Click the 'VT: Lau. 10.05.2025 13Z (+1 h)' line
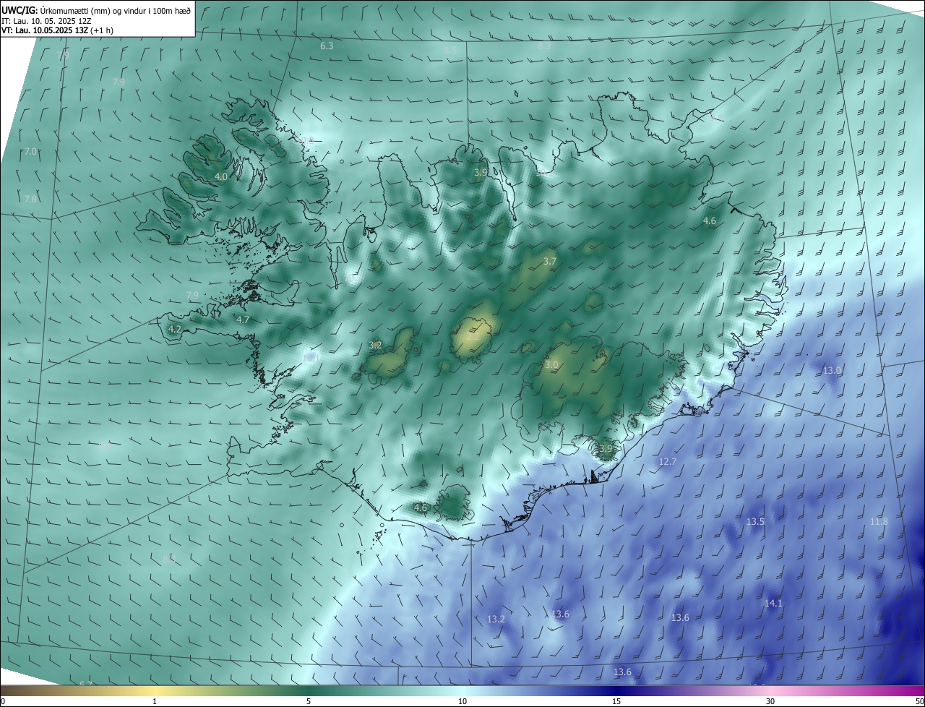The image size is (925, 707). pos(57,30)
